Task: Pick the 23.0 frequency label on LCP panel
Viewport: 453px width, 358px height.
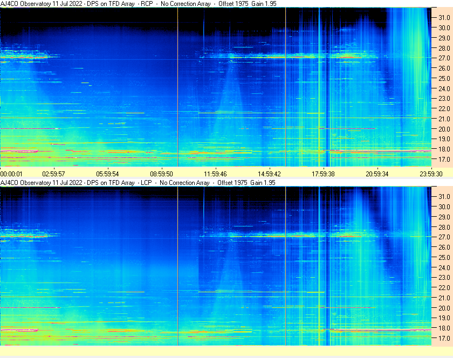Action: point(444,278)
